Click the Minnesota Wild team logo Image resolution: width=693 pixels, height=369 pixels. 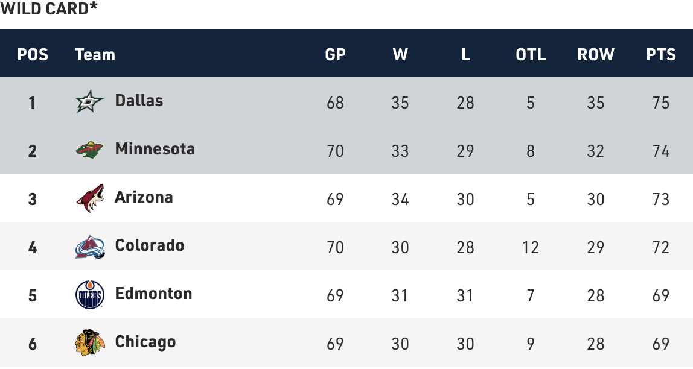[x=90, y=150]
